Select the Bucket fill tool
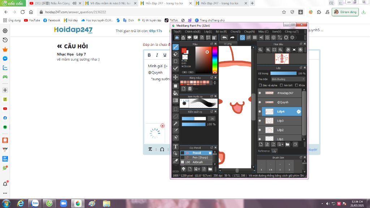The image size is (370, 208). [x=176, y=93]
